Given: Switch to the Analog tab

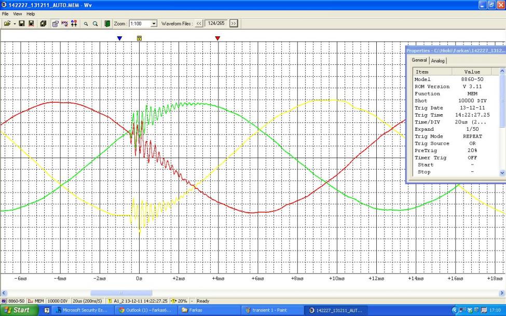Looking at the screenshot, I should tap(439, 61).
